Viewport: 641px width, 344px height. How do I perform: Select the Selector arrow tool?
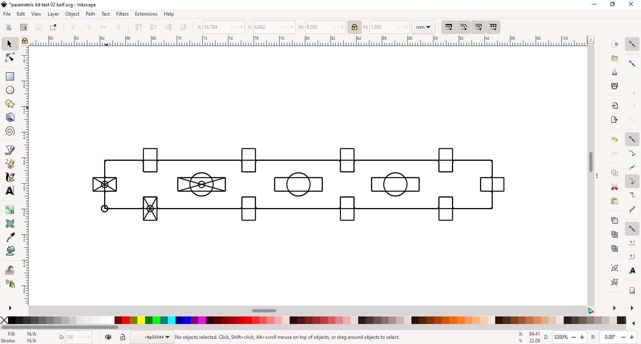pyautogui.click(x=10, y=44)
